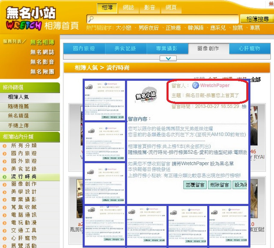Screen dimensions: 274x248
Task: Select the 隨機推薦 filter
Action: point(30,106)
